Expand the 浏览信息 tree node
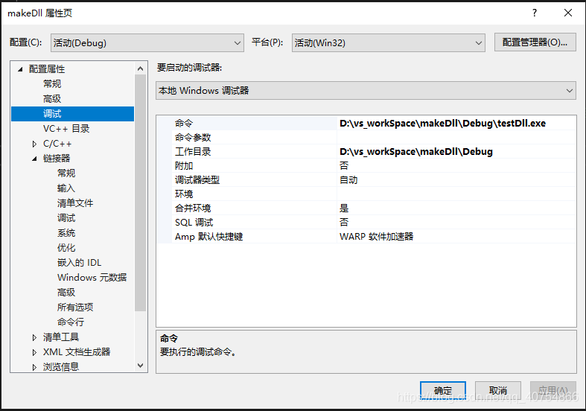Viewport: 586px width, 411px height. click(34, 367)
